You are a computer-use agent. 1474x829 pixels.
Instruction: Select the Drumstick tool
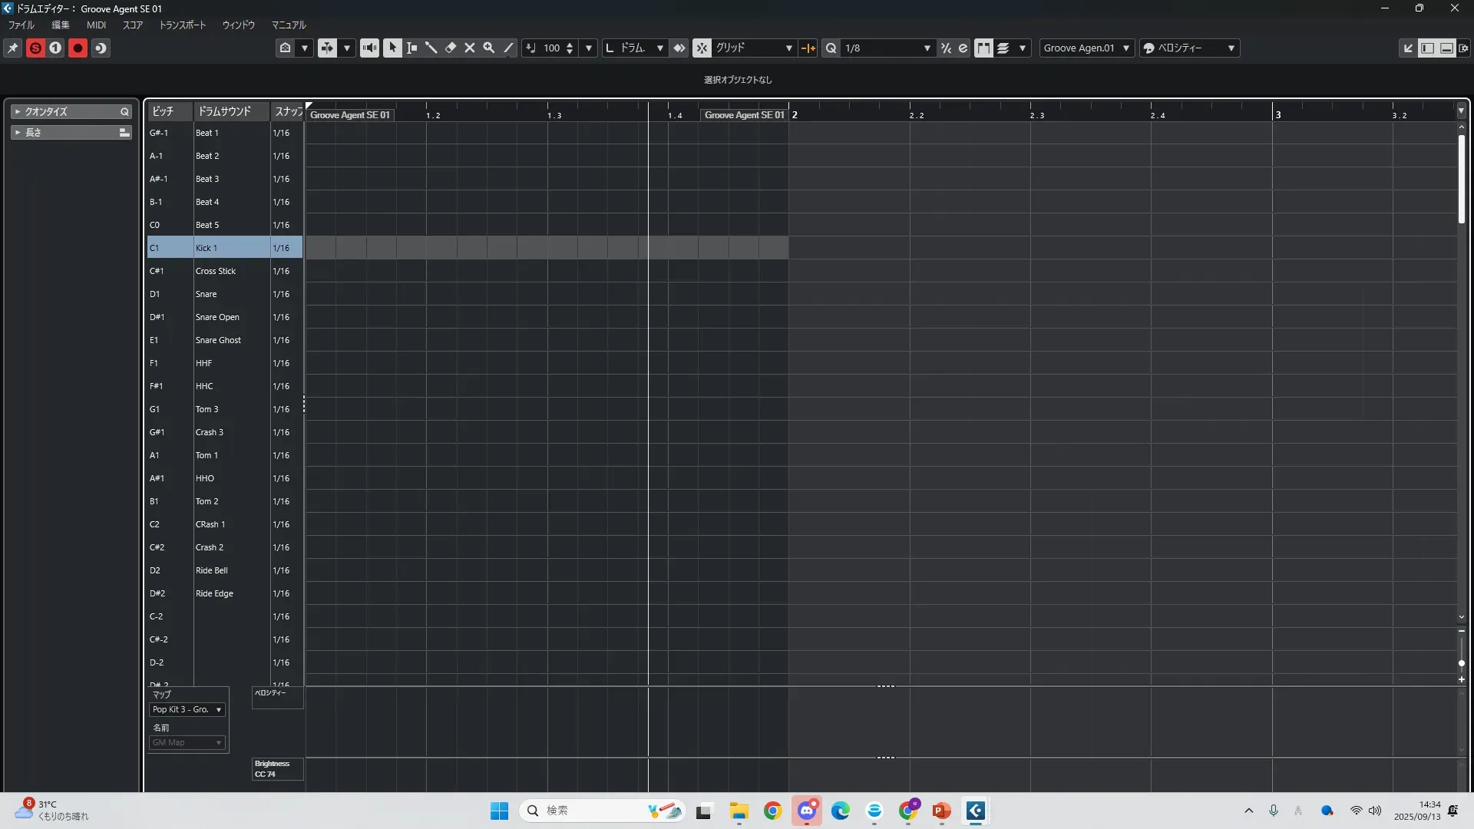(431, 48)
